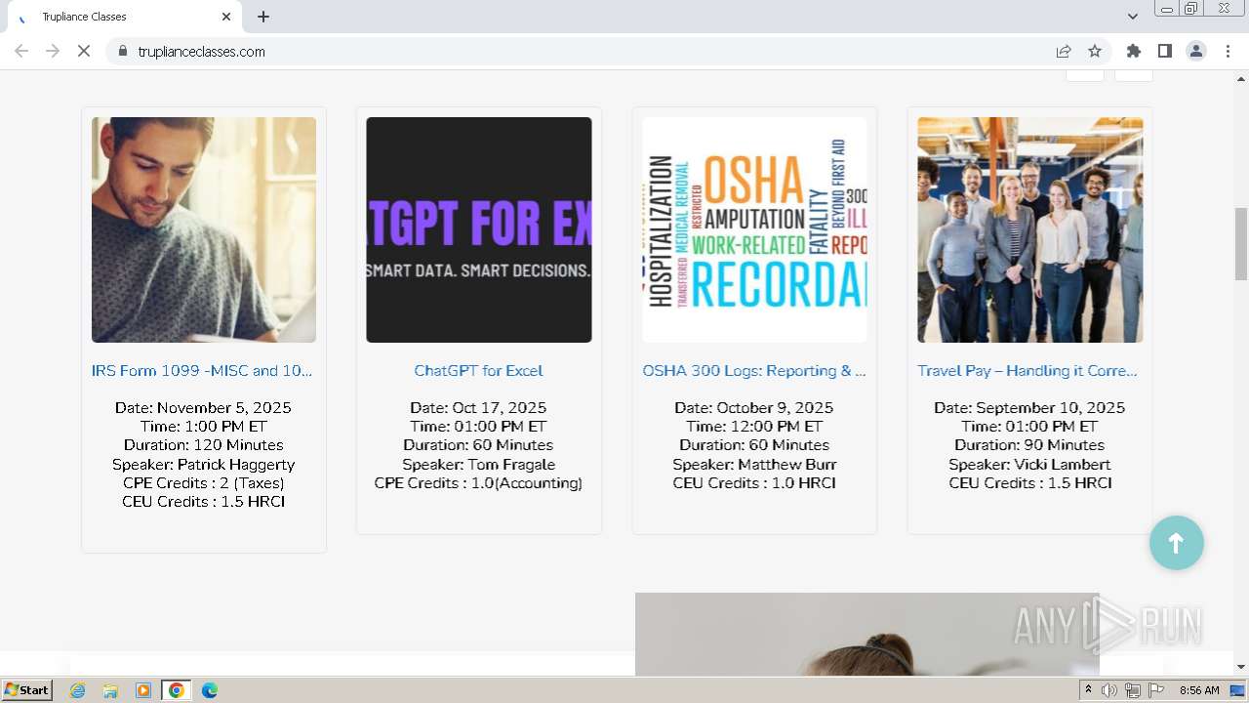
Task: Click text 'Speaker: Tom Fragale'
Action: click(x=478, y=465)
